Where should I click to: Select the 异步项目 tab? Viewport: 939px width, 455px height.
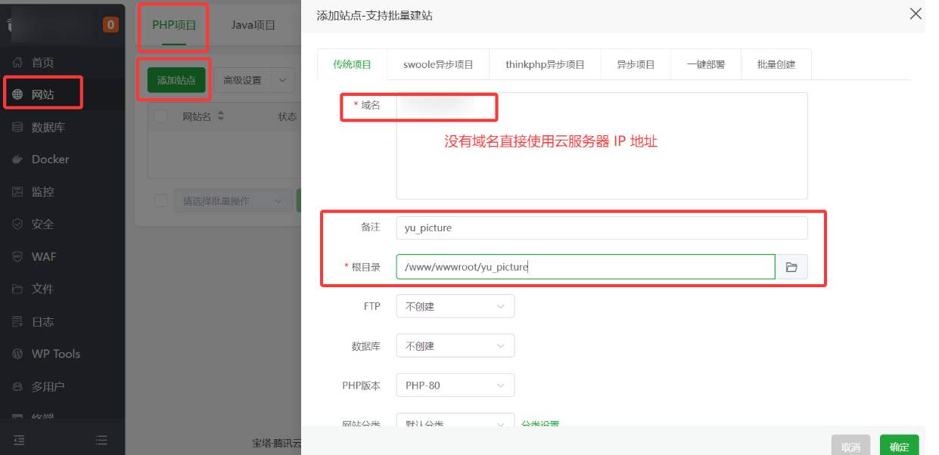(x=636, y=64)
